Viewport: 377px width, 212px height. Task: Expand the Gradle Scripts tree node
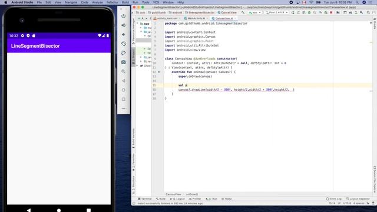[x=137, y=65]
